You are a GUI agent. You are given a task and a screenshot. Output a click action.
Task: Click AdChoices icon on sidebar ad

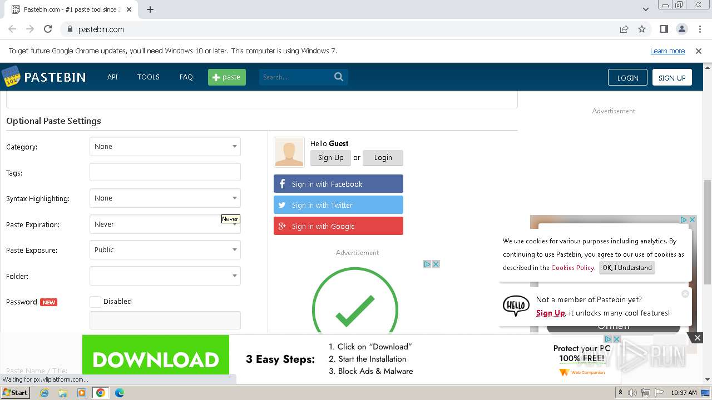684,219
